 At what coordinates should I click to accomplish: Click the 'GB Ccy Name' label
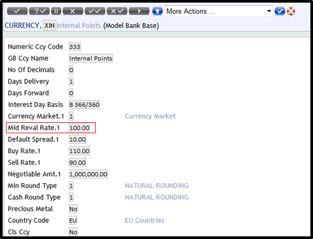pos(28,58)
